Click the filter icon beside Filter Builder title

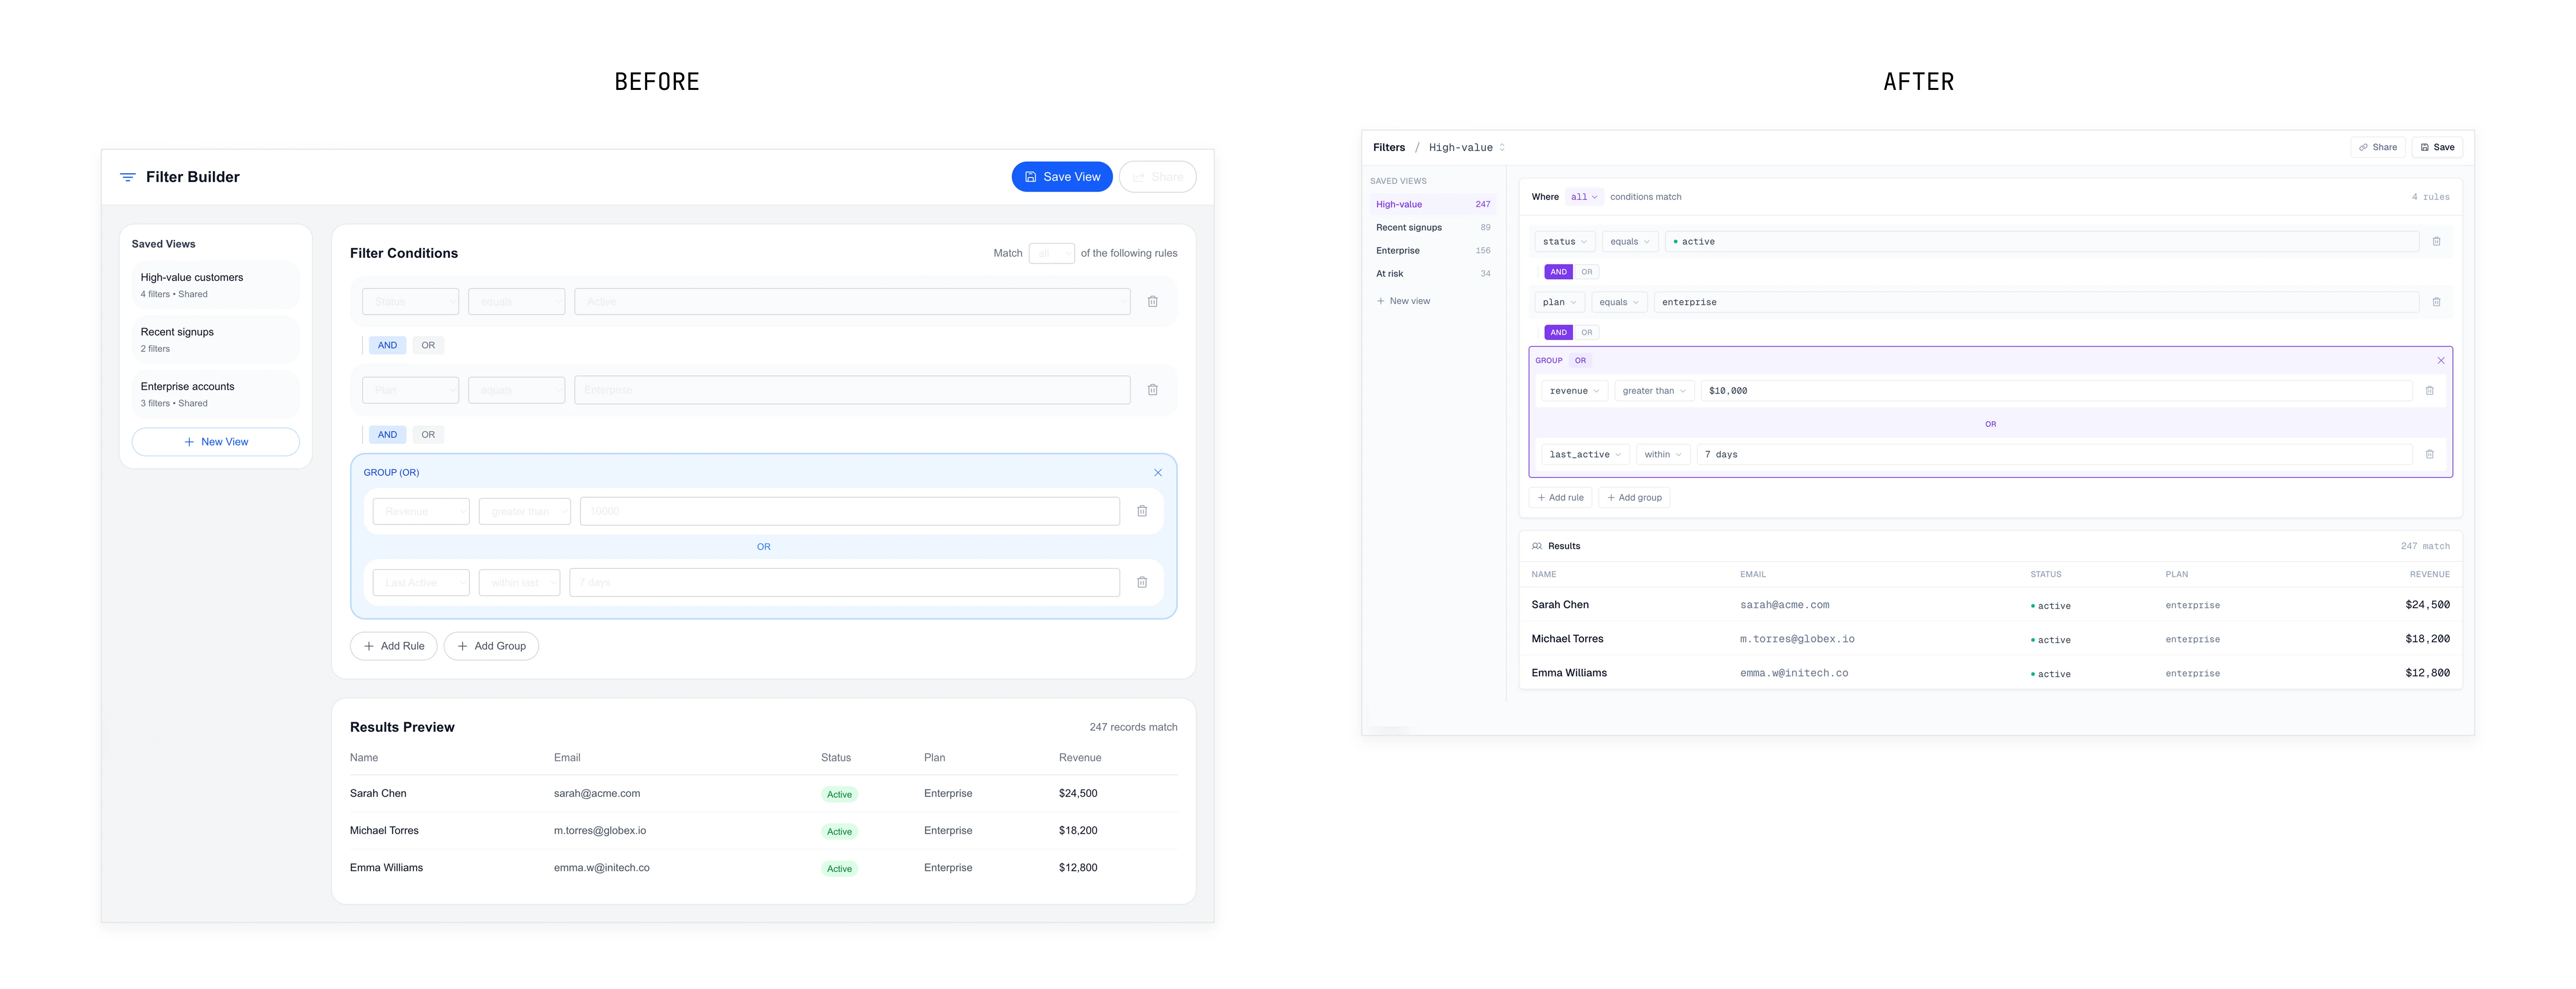128,177
